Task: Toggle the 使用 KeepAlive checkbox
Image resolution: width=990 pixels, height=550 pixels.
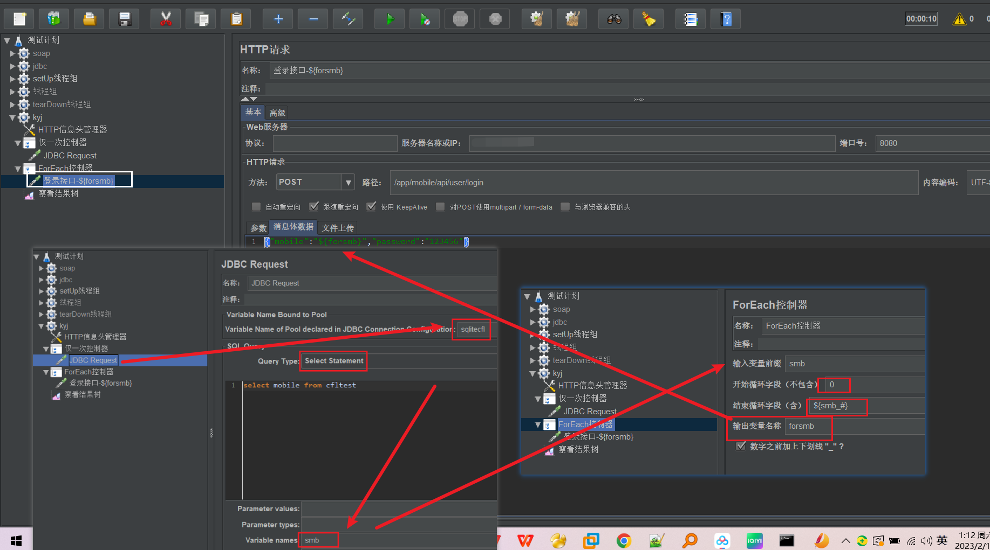Action: (371, 207)
